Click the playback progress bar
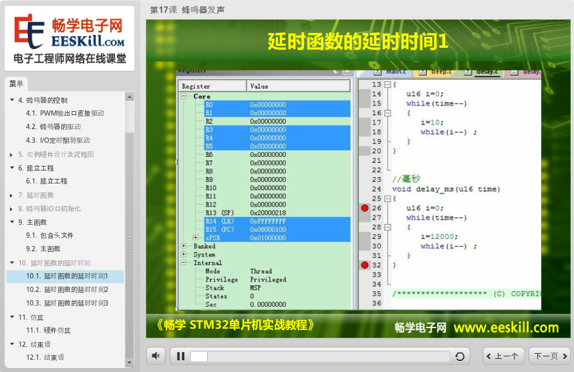The width and height of the screenshot is (574, 372). (x=320, y=356)
